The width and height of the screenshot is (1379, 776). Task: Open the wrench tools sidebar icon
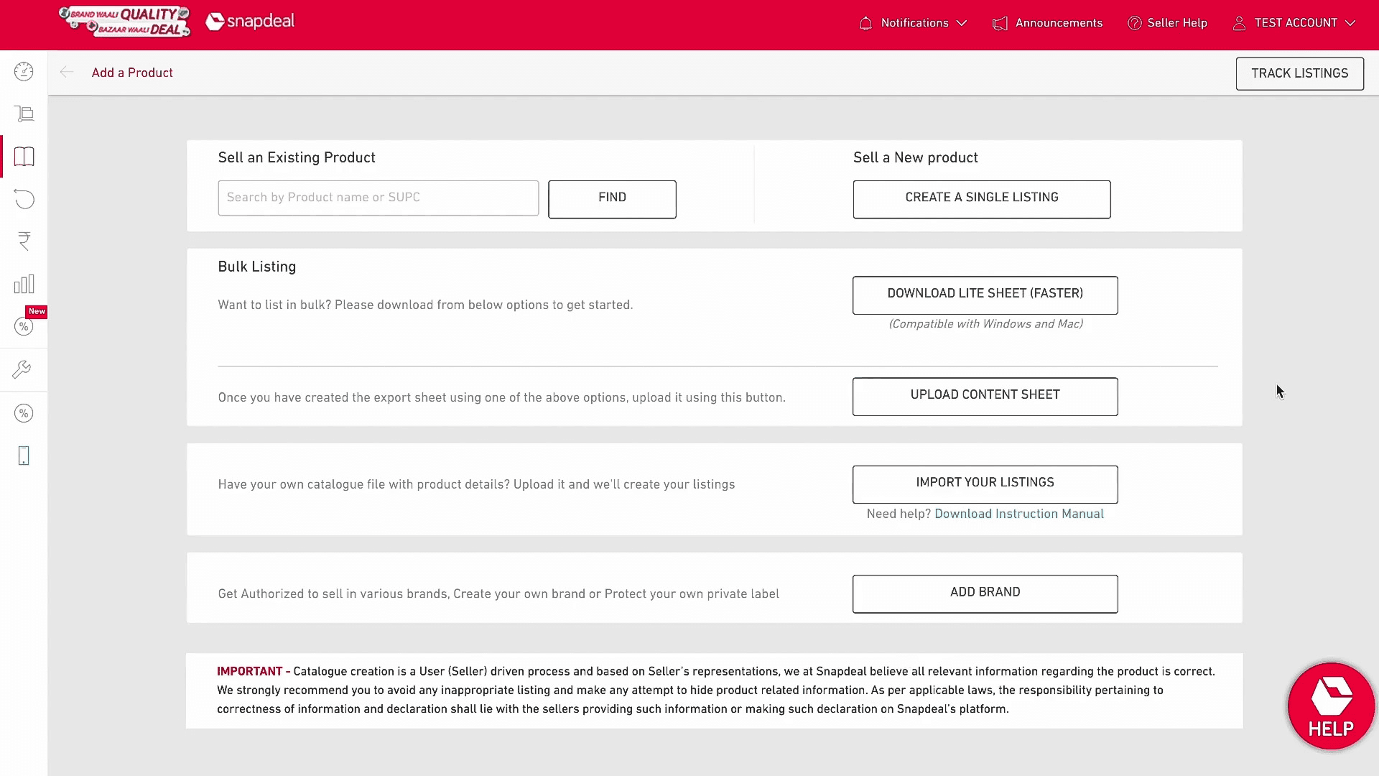pyautogui.click(x=22, y=369)
